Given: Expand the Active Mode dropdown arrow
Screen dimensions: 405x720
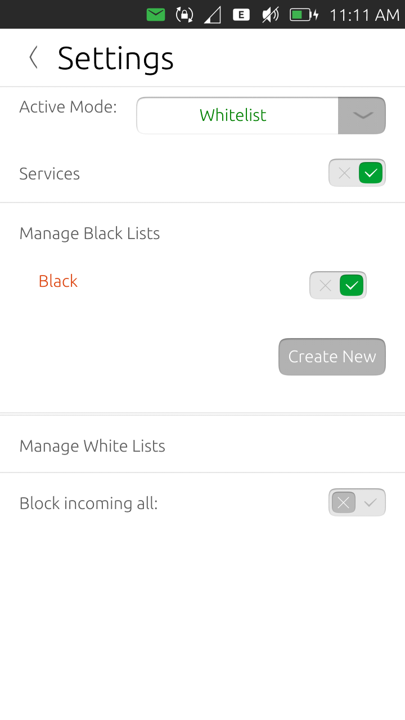Looking at the screenshot, I should tap(362, 116).
